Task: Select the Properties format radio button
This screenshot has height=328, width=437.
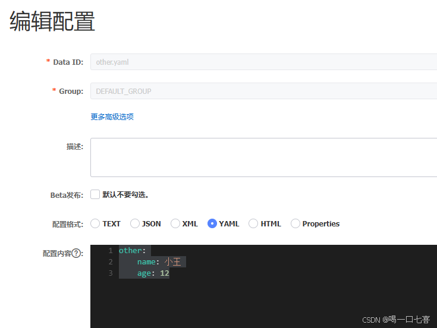Action: tap(295, 223)
